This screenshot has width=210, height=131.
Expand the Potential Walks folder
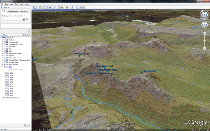pos(2,62)
